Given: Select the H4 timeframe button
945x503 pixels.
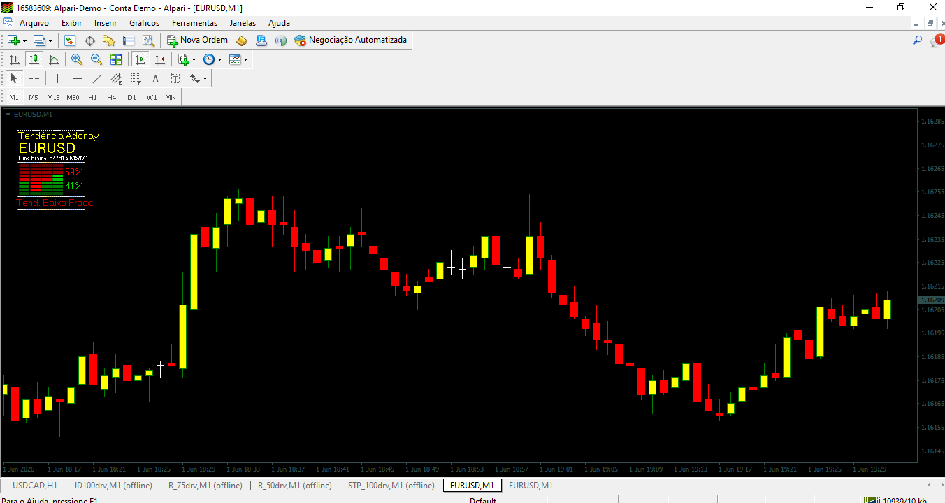Looking at the screenshot, I should pos(112,97).
